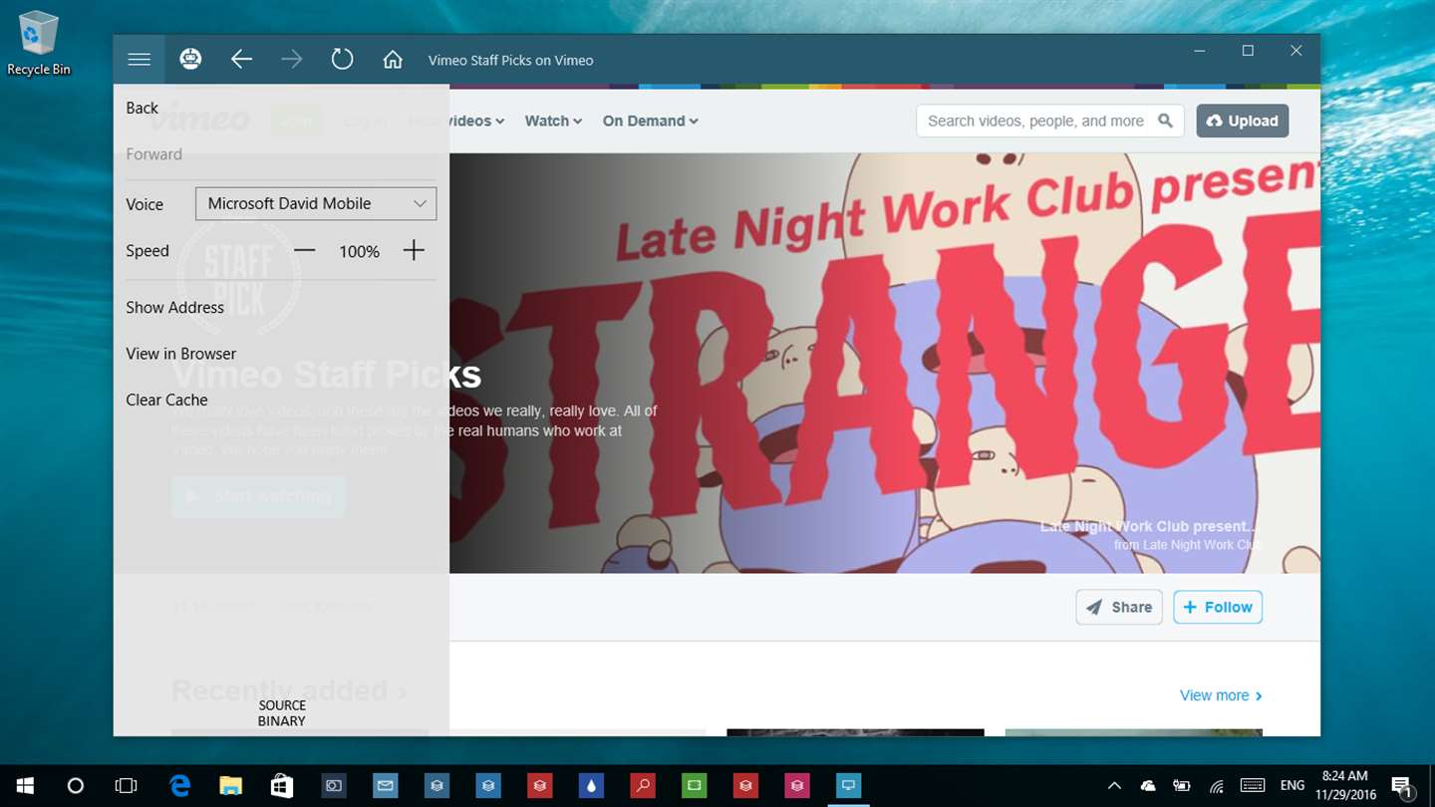This screenshot has width=1435, height=807.
Task: Open File Explorer from taskbar
Action: [230, 786]
